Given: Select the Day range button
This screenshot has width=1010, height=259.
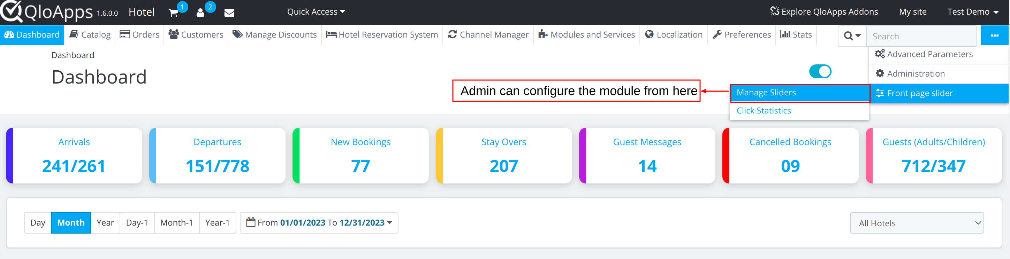Looking at the screenshot, I should tap(38, 223).
